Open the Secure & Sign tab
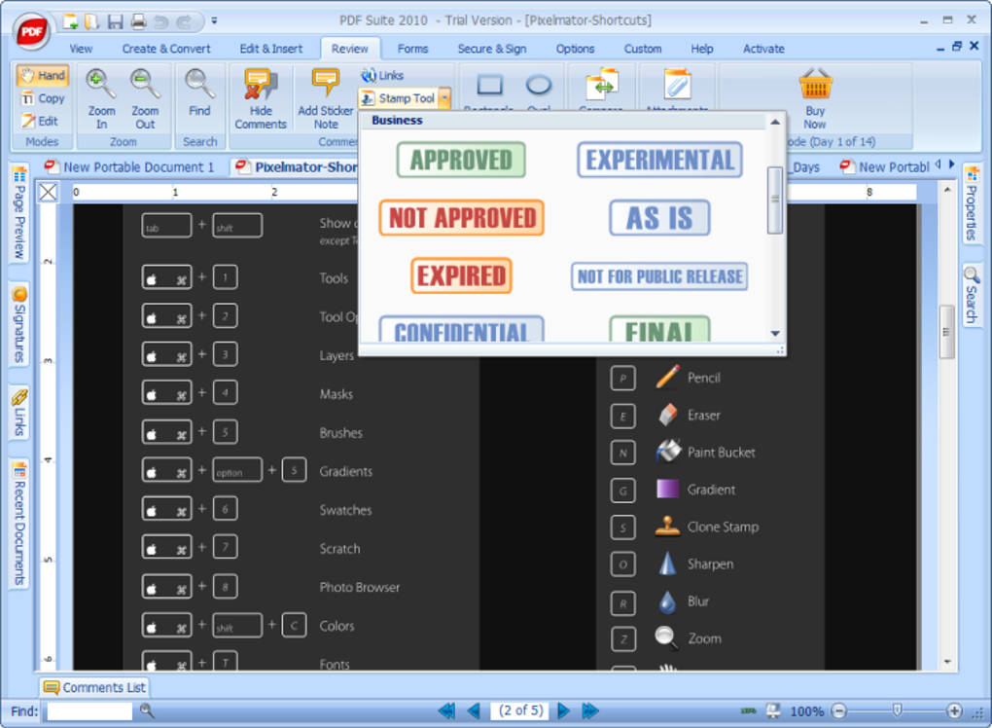This screenshot has height=728, width=992. click(x=492, y=49)
